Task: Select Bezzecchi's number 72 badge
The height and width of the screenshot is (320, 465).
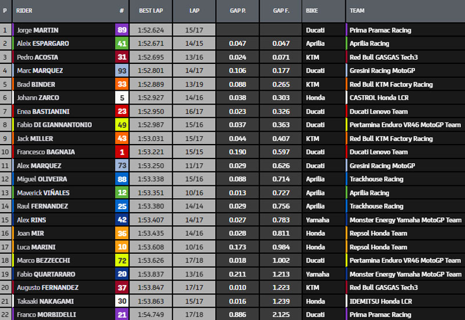Action: coord(122,261)
